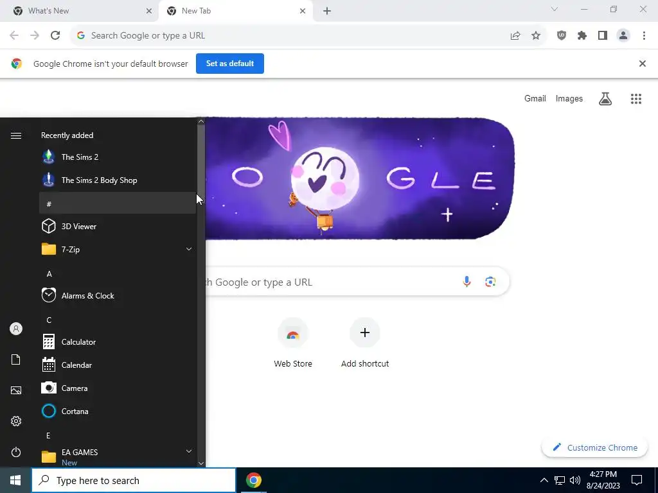
Task: Expand the Start menu hamburger
Action: [16, 135]
